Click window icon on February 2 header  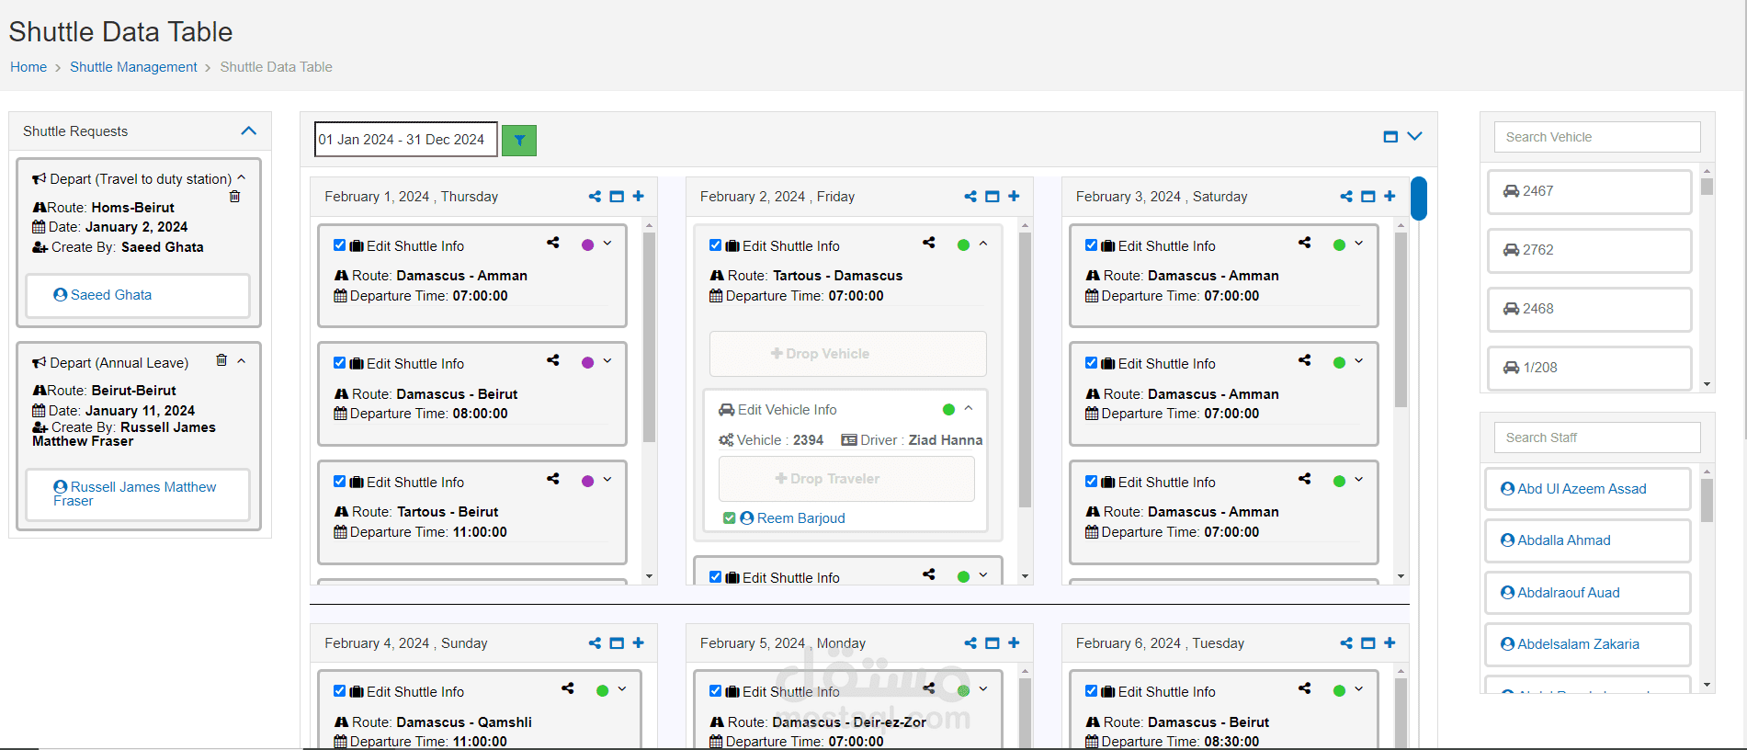tap(993, 197)
